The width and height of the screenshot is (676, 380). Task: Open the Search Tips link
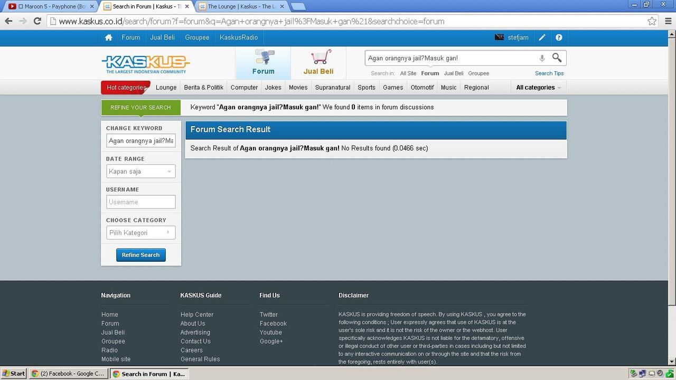549,73
